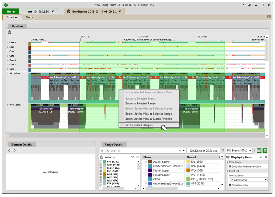This screenshot has width=275, height=197.
Task: Collapse the Core 0 timeline lane
Action: point(8,43)
